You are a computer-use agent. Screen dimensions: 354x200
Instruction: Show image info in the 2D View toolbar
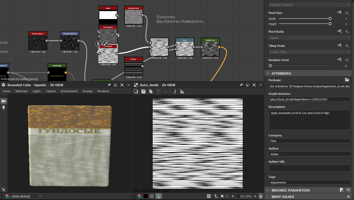pyautogui.click(x=175, y=91)
